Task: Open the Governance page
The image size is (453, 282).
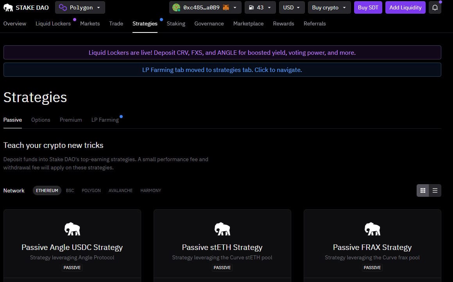Action: pyautogui.click(x=209, y=23)
